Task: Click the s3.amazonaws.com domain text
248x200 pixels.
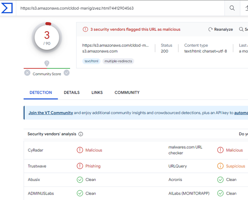Action: click(x=100, y=51)
